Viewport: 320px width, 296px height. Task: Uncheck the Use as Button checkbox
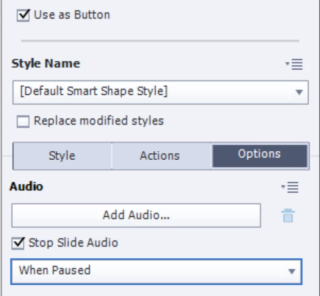[x=23, y=15]
